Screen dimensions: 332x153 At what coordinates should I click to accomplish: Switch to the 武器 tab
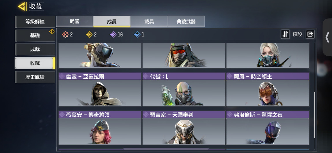(74, 22)
